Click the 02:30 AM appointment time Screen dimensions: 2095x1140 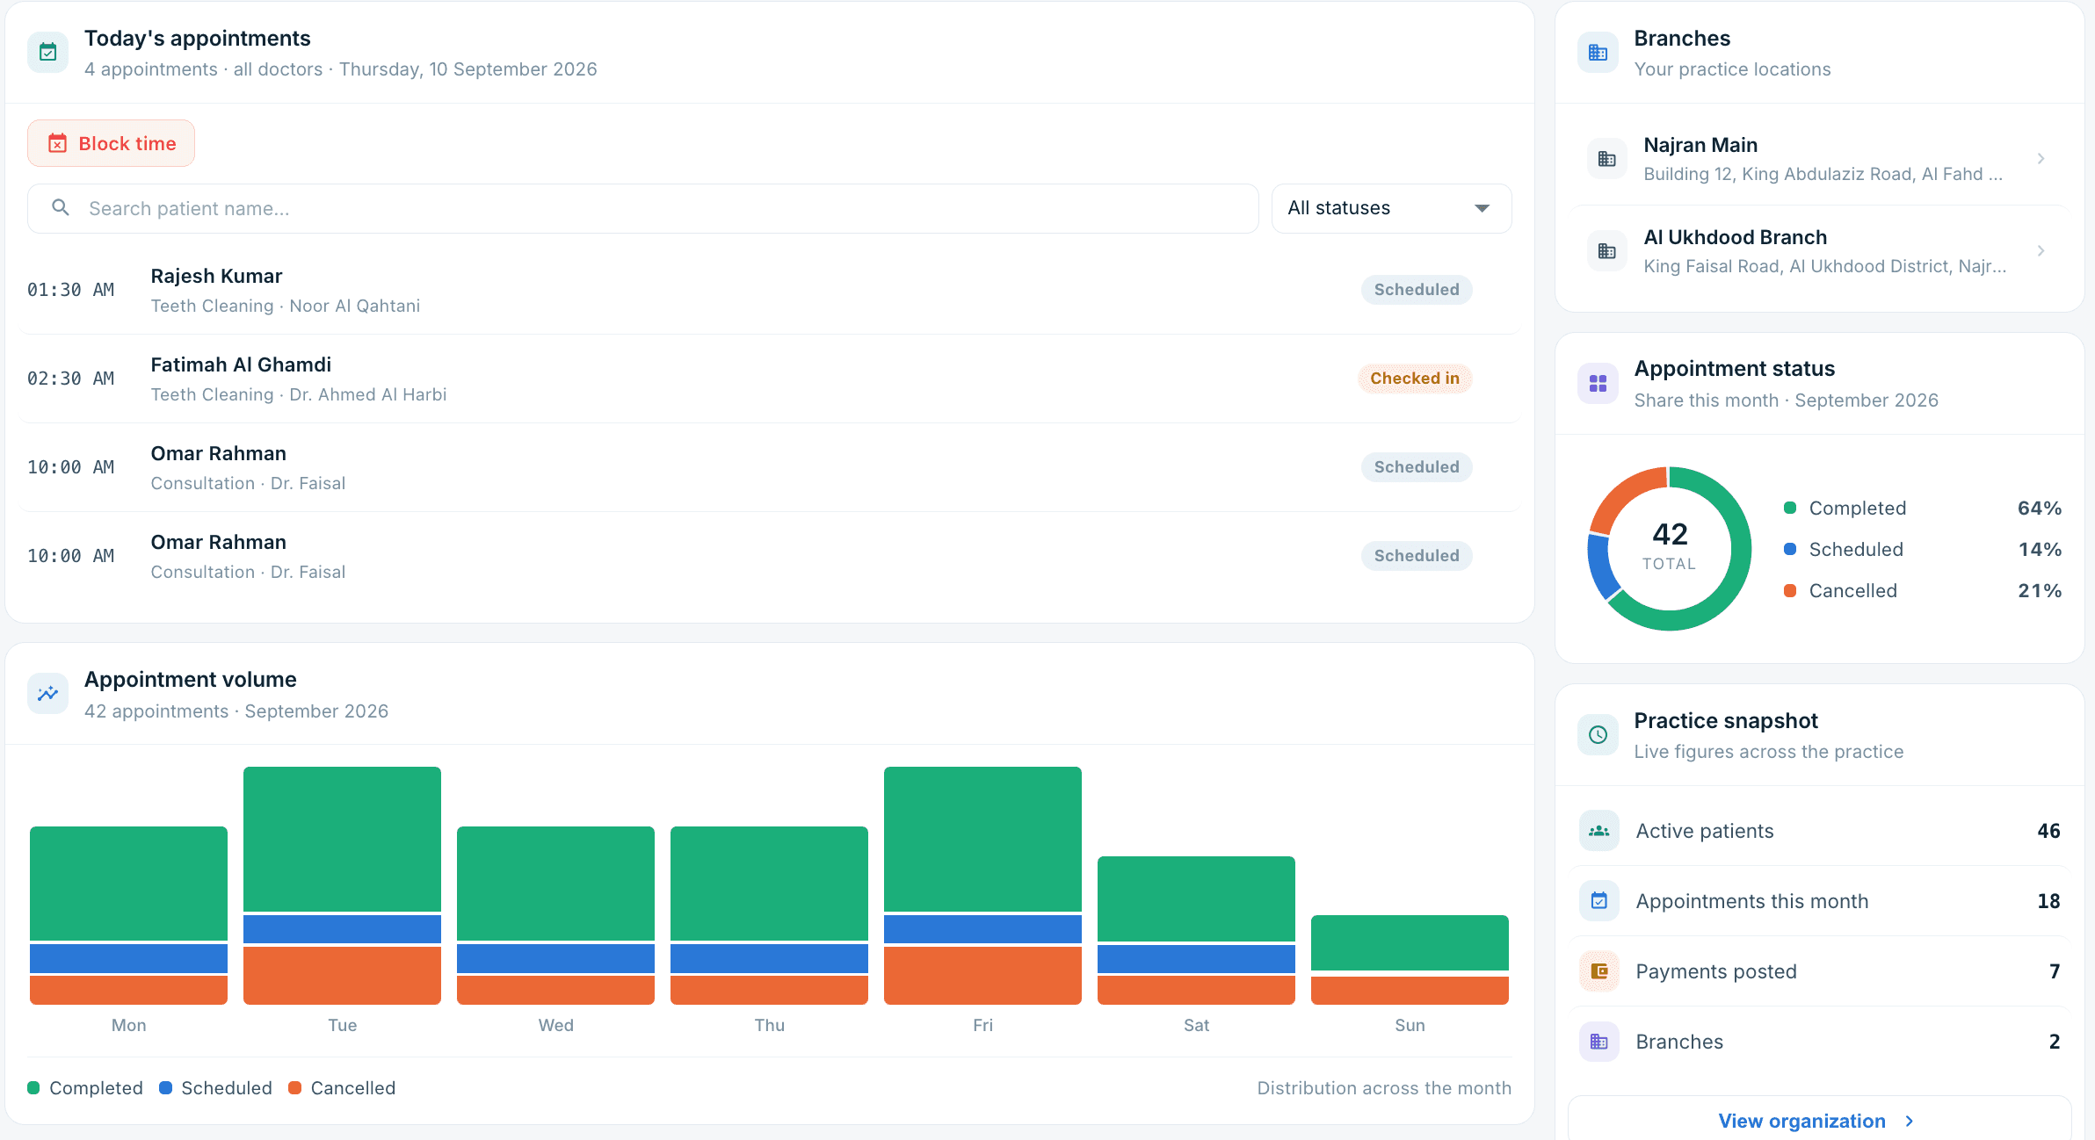(71, 379)
